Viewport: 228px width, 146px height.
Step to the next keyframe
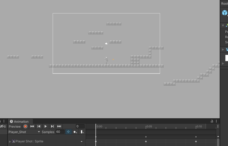point(52,126)
